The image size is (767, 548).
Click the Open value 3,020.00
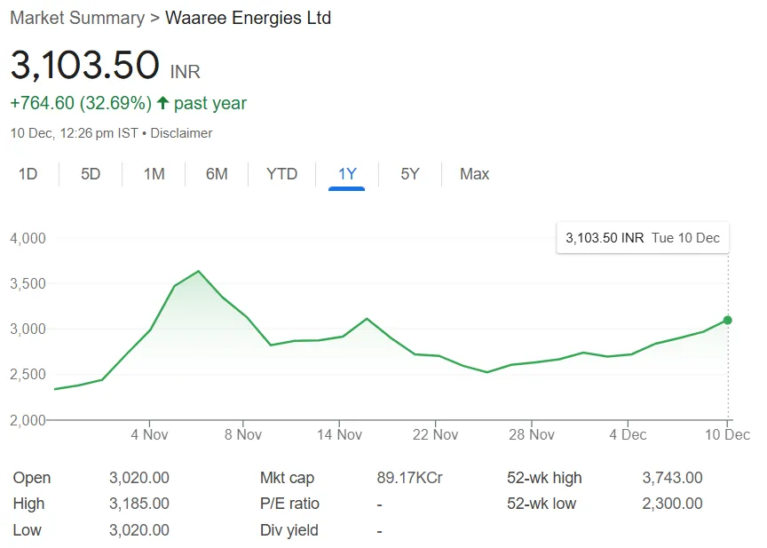138,478
